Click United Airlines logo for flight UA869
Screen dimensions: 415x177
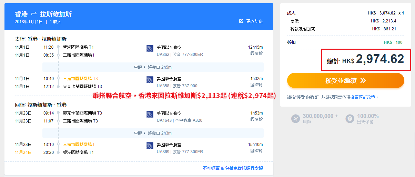(x=150, y=146)
